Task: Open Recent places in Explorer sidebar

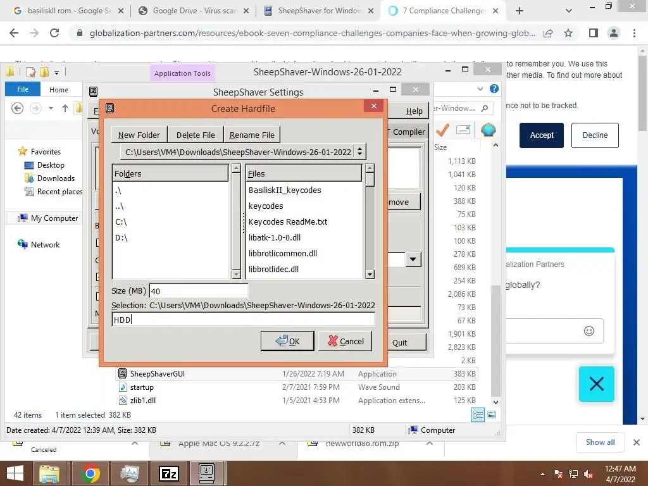Action: (x=54, y=191)
